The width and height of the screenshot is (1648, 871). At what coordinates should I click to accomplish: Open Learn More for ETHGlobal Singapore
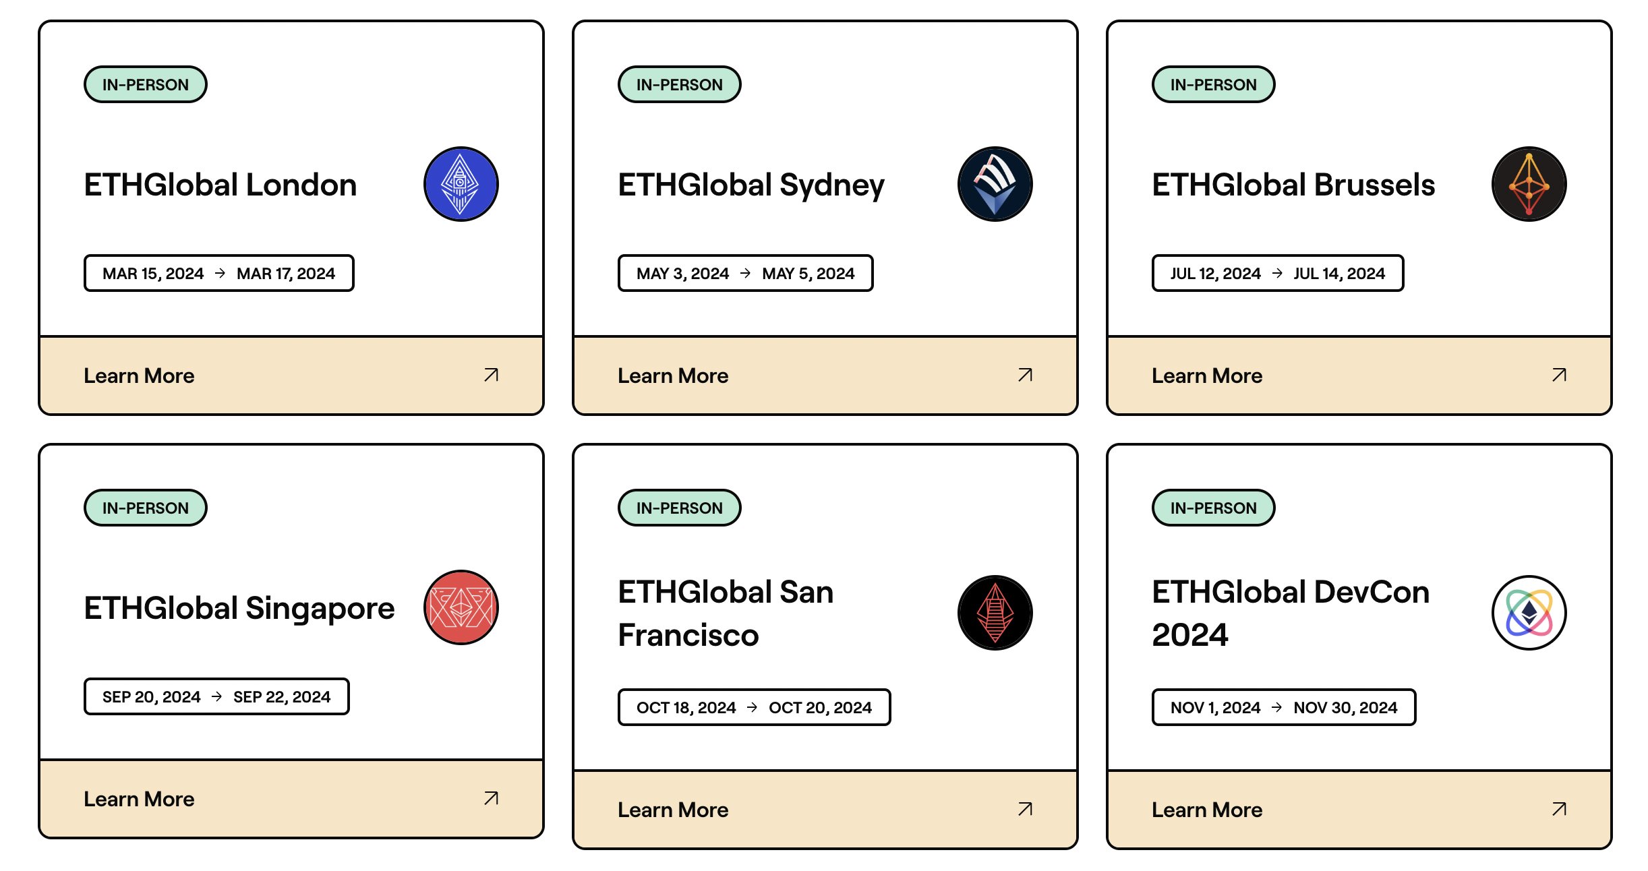click(x=291, y=799)
